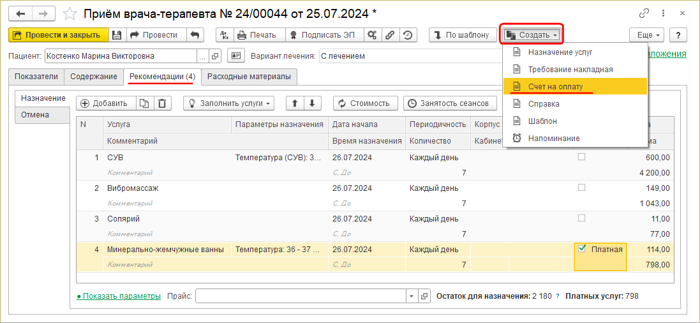Choose Счет на оплату in menu

point(575,86)
